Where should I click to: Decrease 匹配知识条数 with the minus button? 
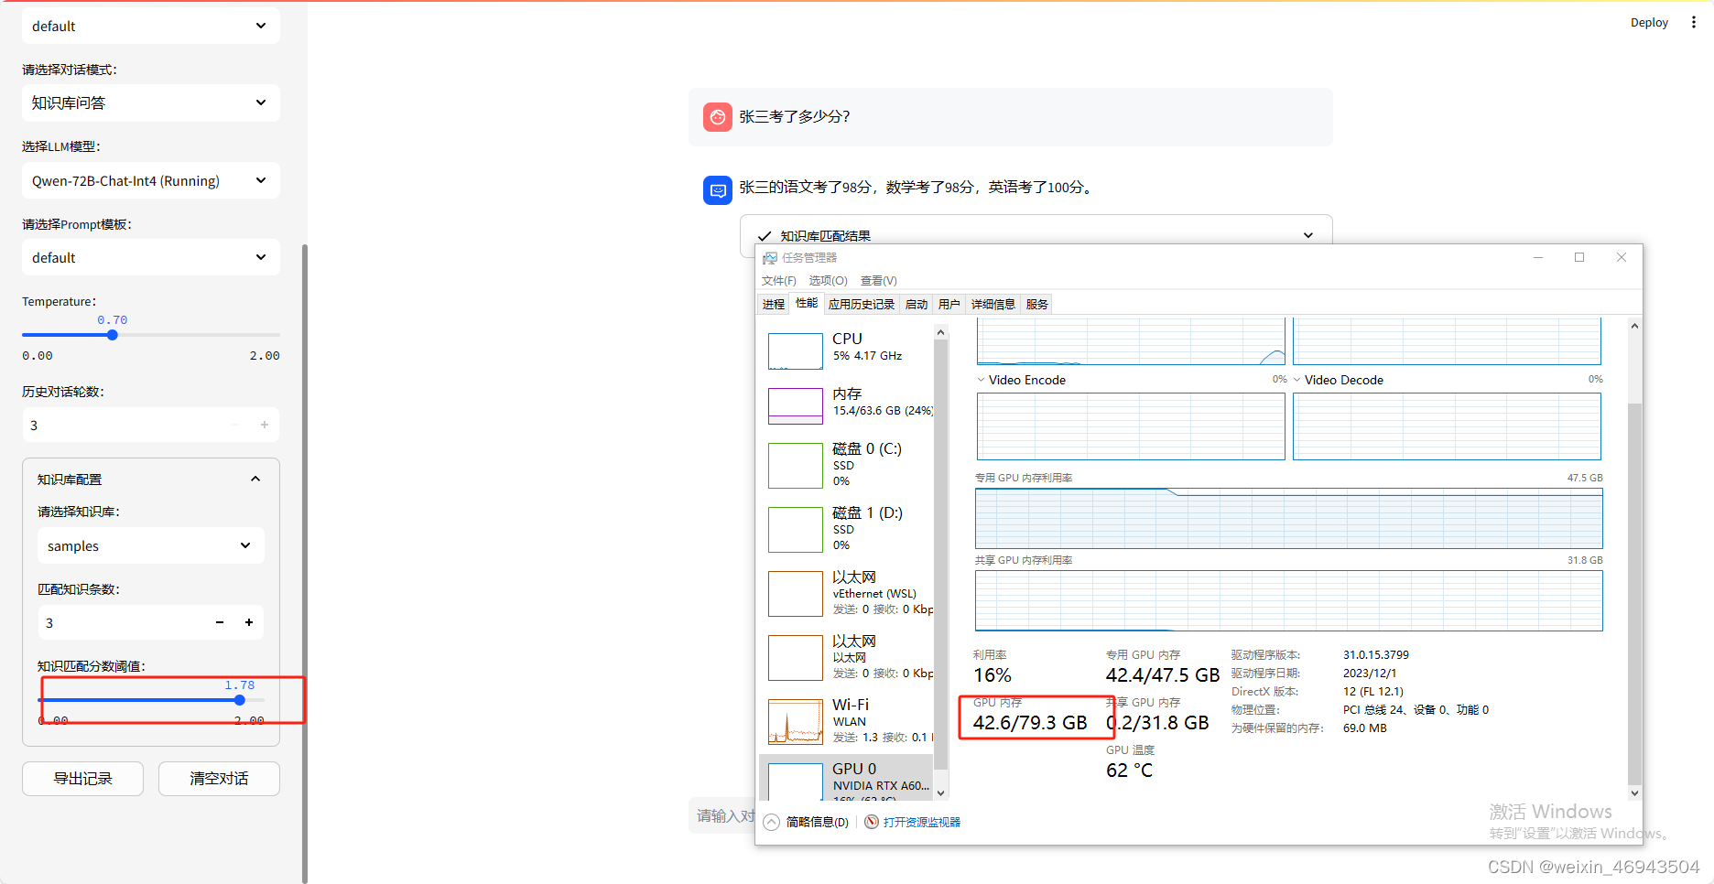pos(220,622)
